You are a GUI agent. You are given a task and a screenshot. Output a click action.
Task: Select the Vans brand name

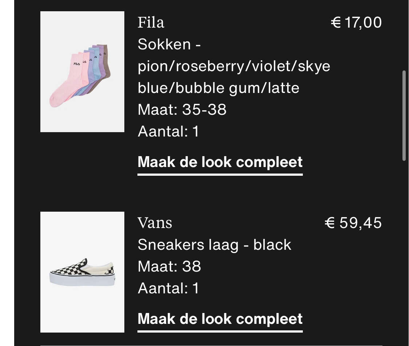pos(155,223)
